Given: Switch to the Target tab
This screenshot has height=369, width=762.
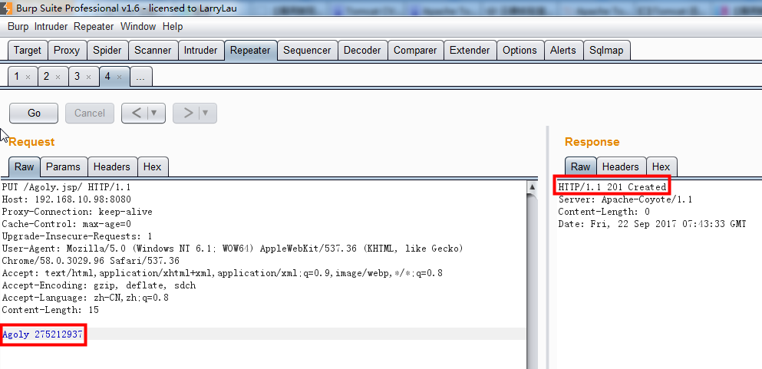Looking at the screenshot, I should tap(28, 51).
